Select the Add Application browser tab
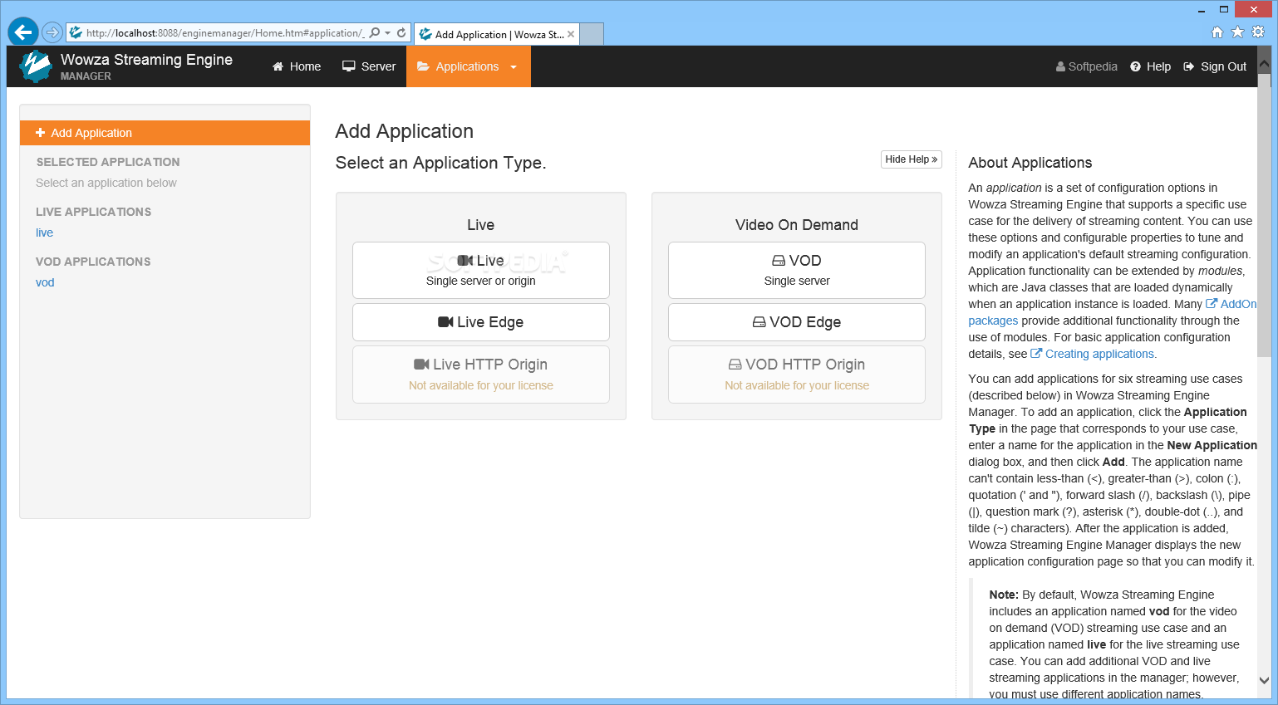This screenshot has width=1278, height=705. [497, 34]
